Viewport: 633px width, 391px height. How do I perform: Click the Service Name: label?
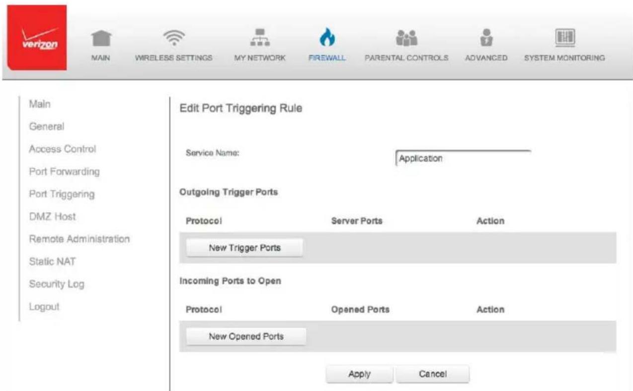pos(213,154)
